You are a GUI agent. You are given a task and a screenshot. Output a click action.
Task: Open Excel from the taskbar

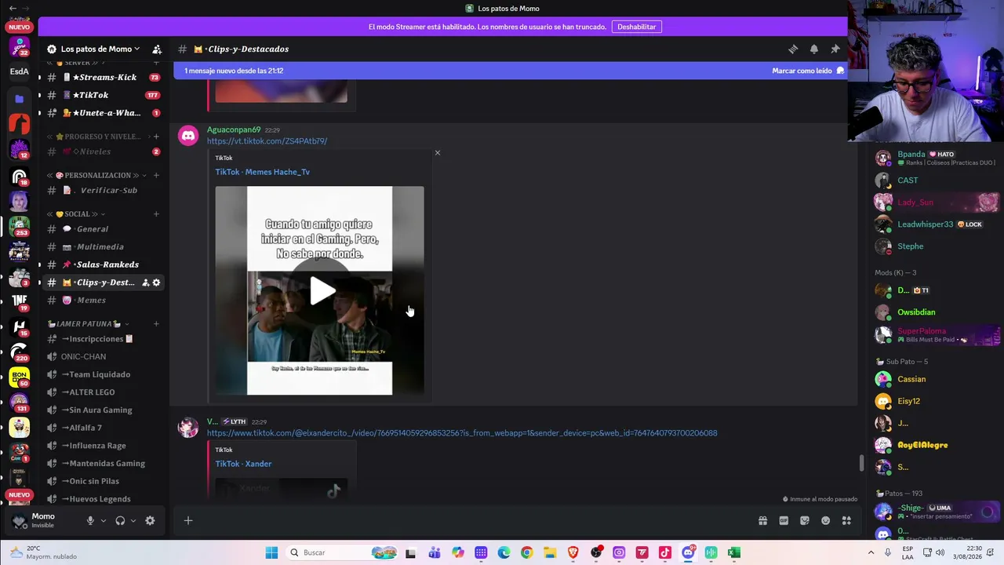[733, 552]
